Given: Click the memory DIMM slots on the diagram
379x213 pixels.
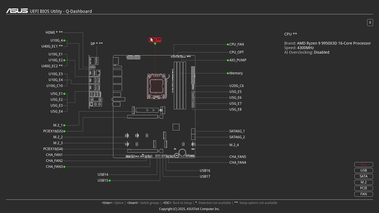Looking at the screenshot, I should [x=180, y=85].
